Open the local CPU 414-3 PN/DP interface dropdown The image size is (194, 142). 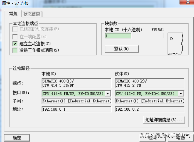(x=108, y=94)
